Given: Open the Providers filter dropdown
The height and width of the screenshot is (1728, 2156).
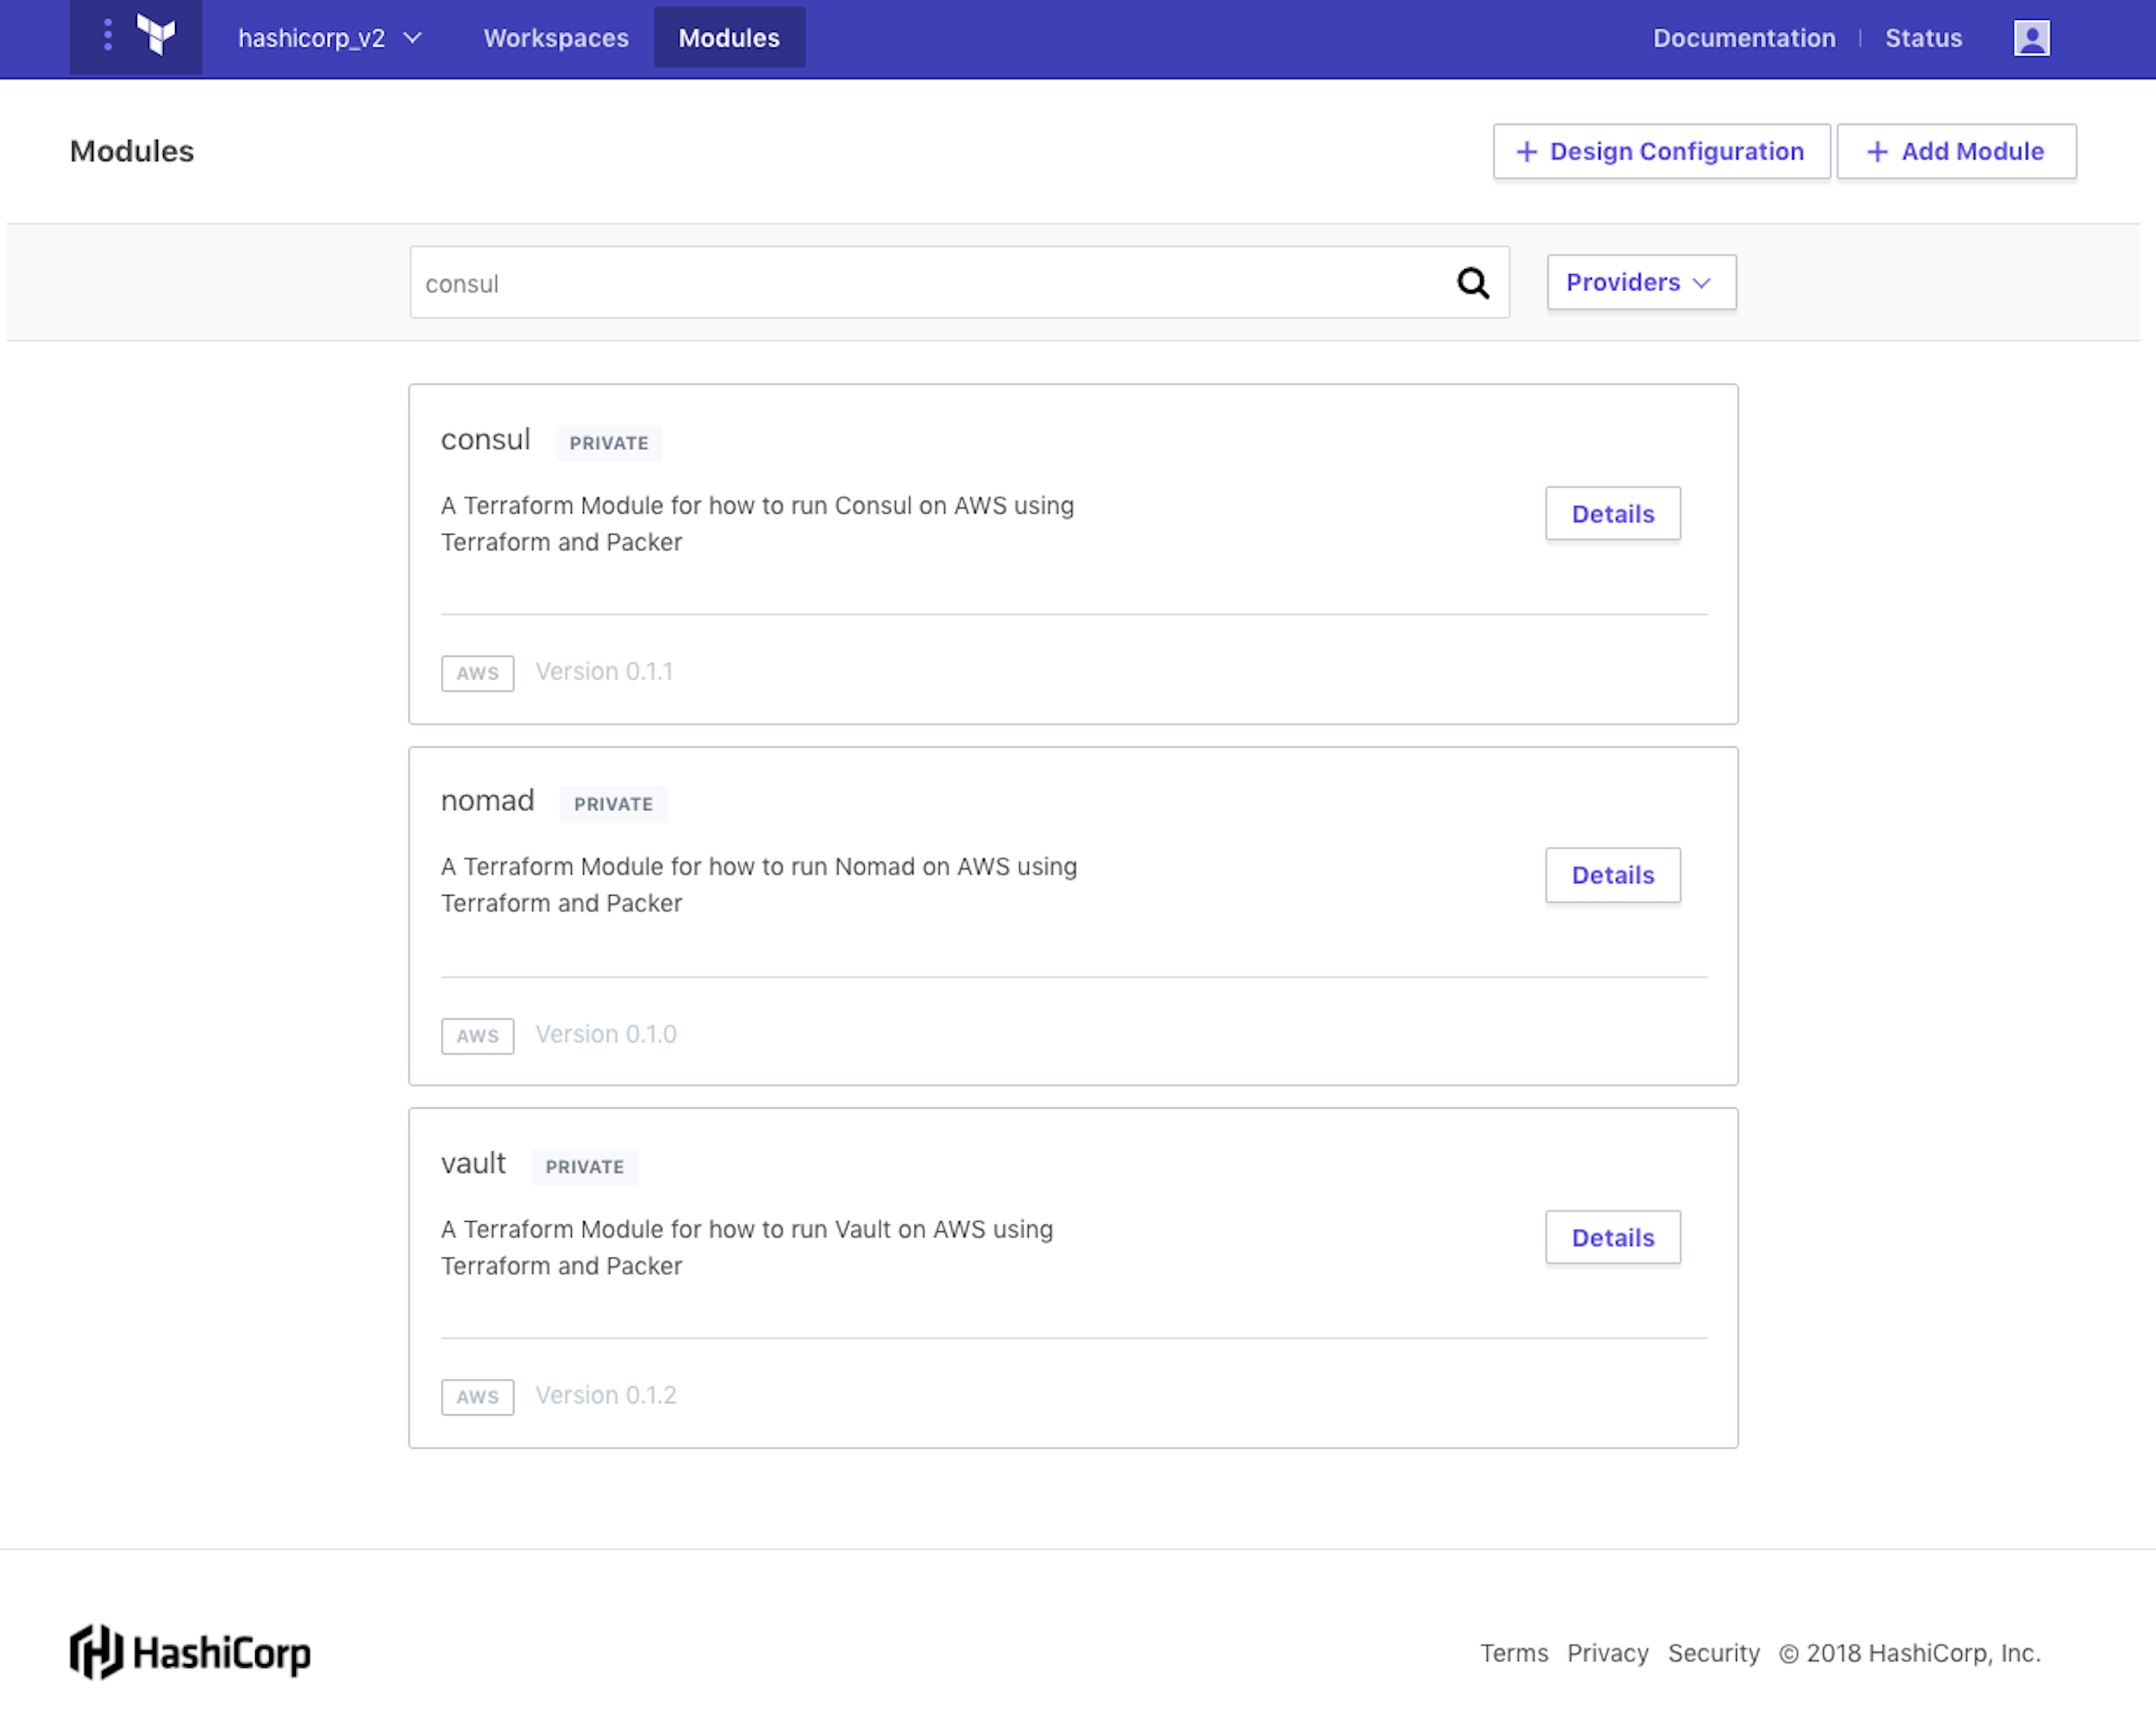Looking at the screenshot, I should (1639, 282).
